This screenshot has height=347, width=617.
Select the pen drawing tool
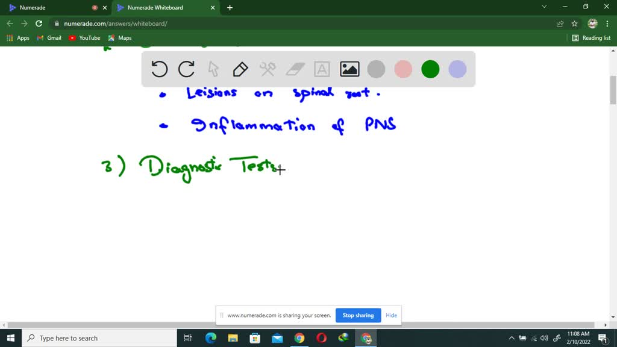(240, 69)
